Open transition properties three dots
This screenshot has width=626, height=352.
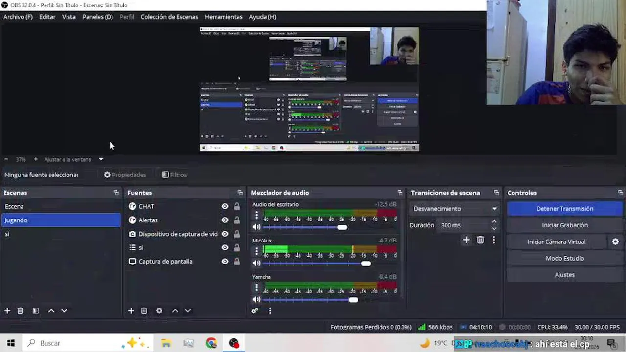(494, 240)
